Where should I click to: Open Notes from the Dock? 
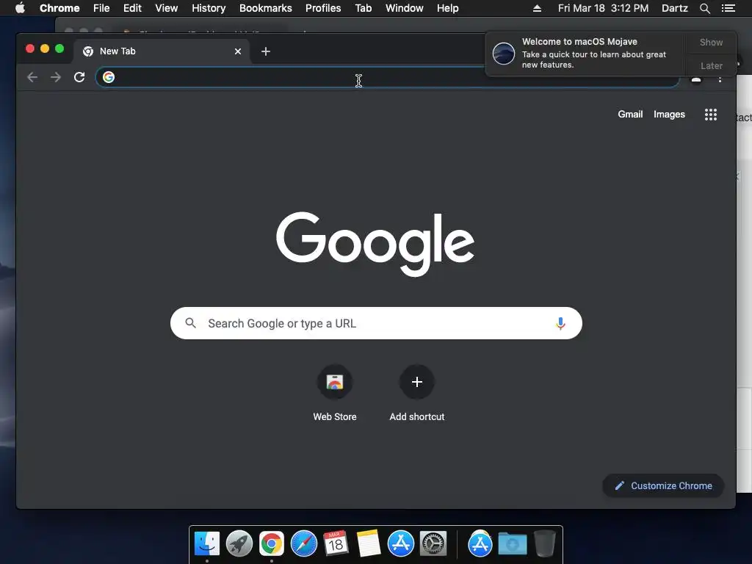(x=369, y=543)
